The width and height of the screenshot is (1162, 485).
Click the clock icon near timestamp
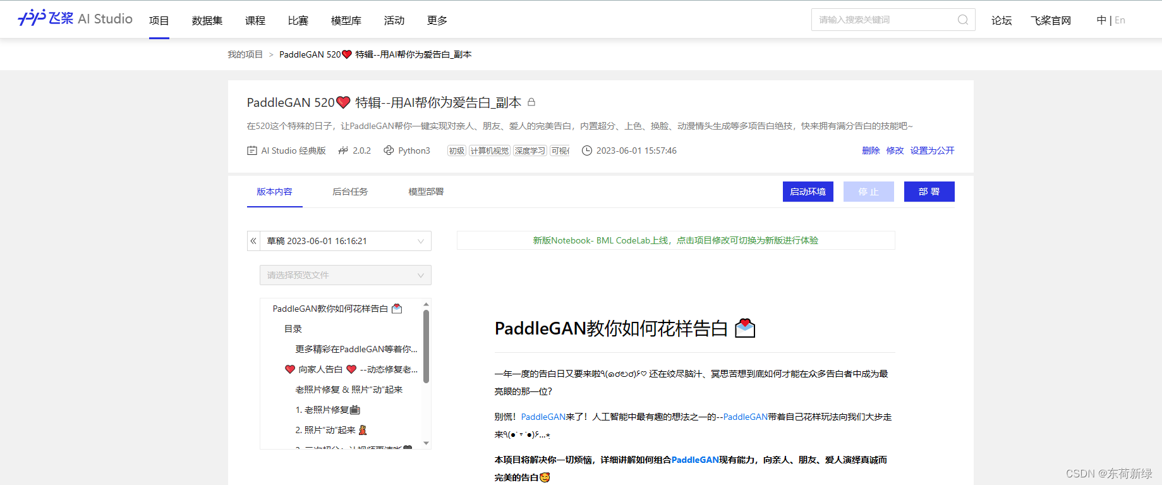tap(587, 150)
